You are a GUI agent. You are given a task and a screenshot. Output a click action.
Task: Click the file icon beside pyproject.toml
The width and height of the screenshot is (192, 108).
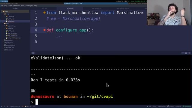coord(5,45)
